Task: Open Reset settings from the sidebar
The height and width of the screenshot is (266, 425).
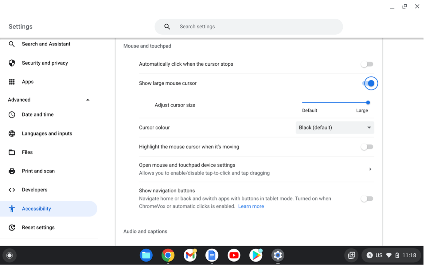Action: click(38, 227)
